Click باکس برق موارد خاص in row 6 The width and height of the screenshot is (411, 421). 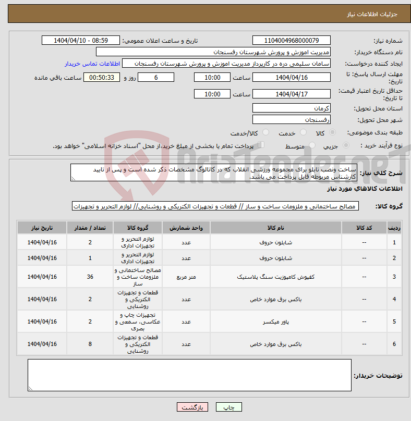click(x=275, y=344)
